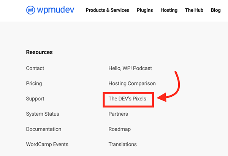This screenshot has height=156, width=228.
Task: Open the Plugins menu item
Action: 145,10
